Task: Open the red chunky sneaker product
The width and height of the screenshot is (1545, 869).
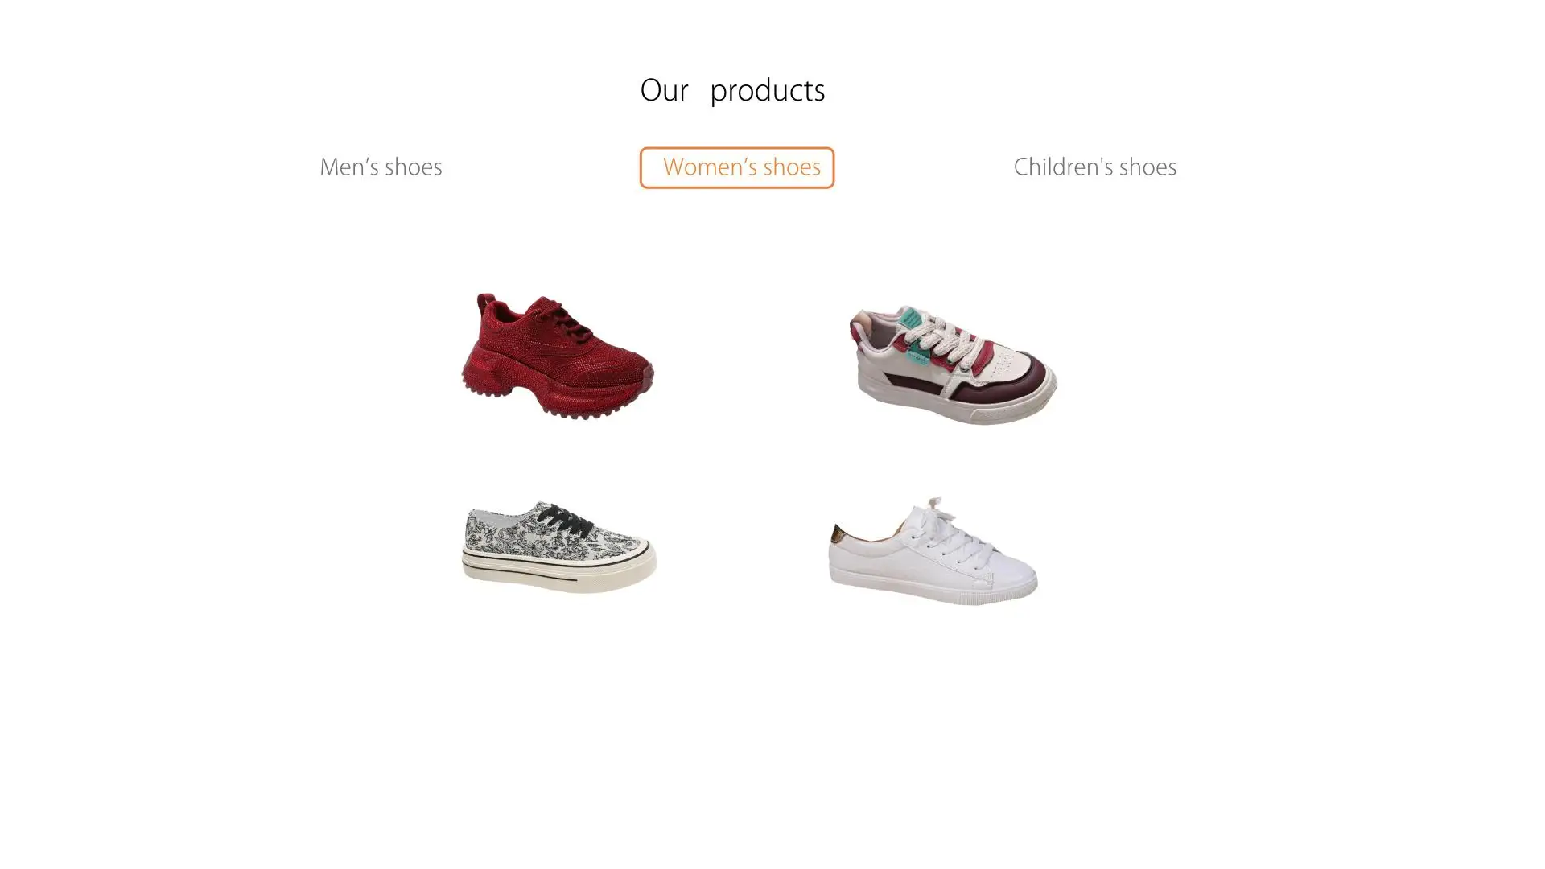Action: 557,356
